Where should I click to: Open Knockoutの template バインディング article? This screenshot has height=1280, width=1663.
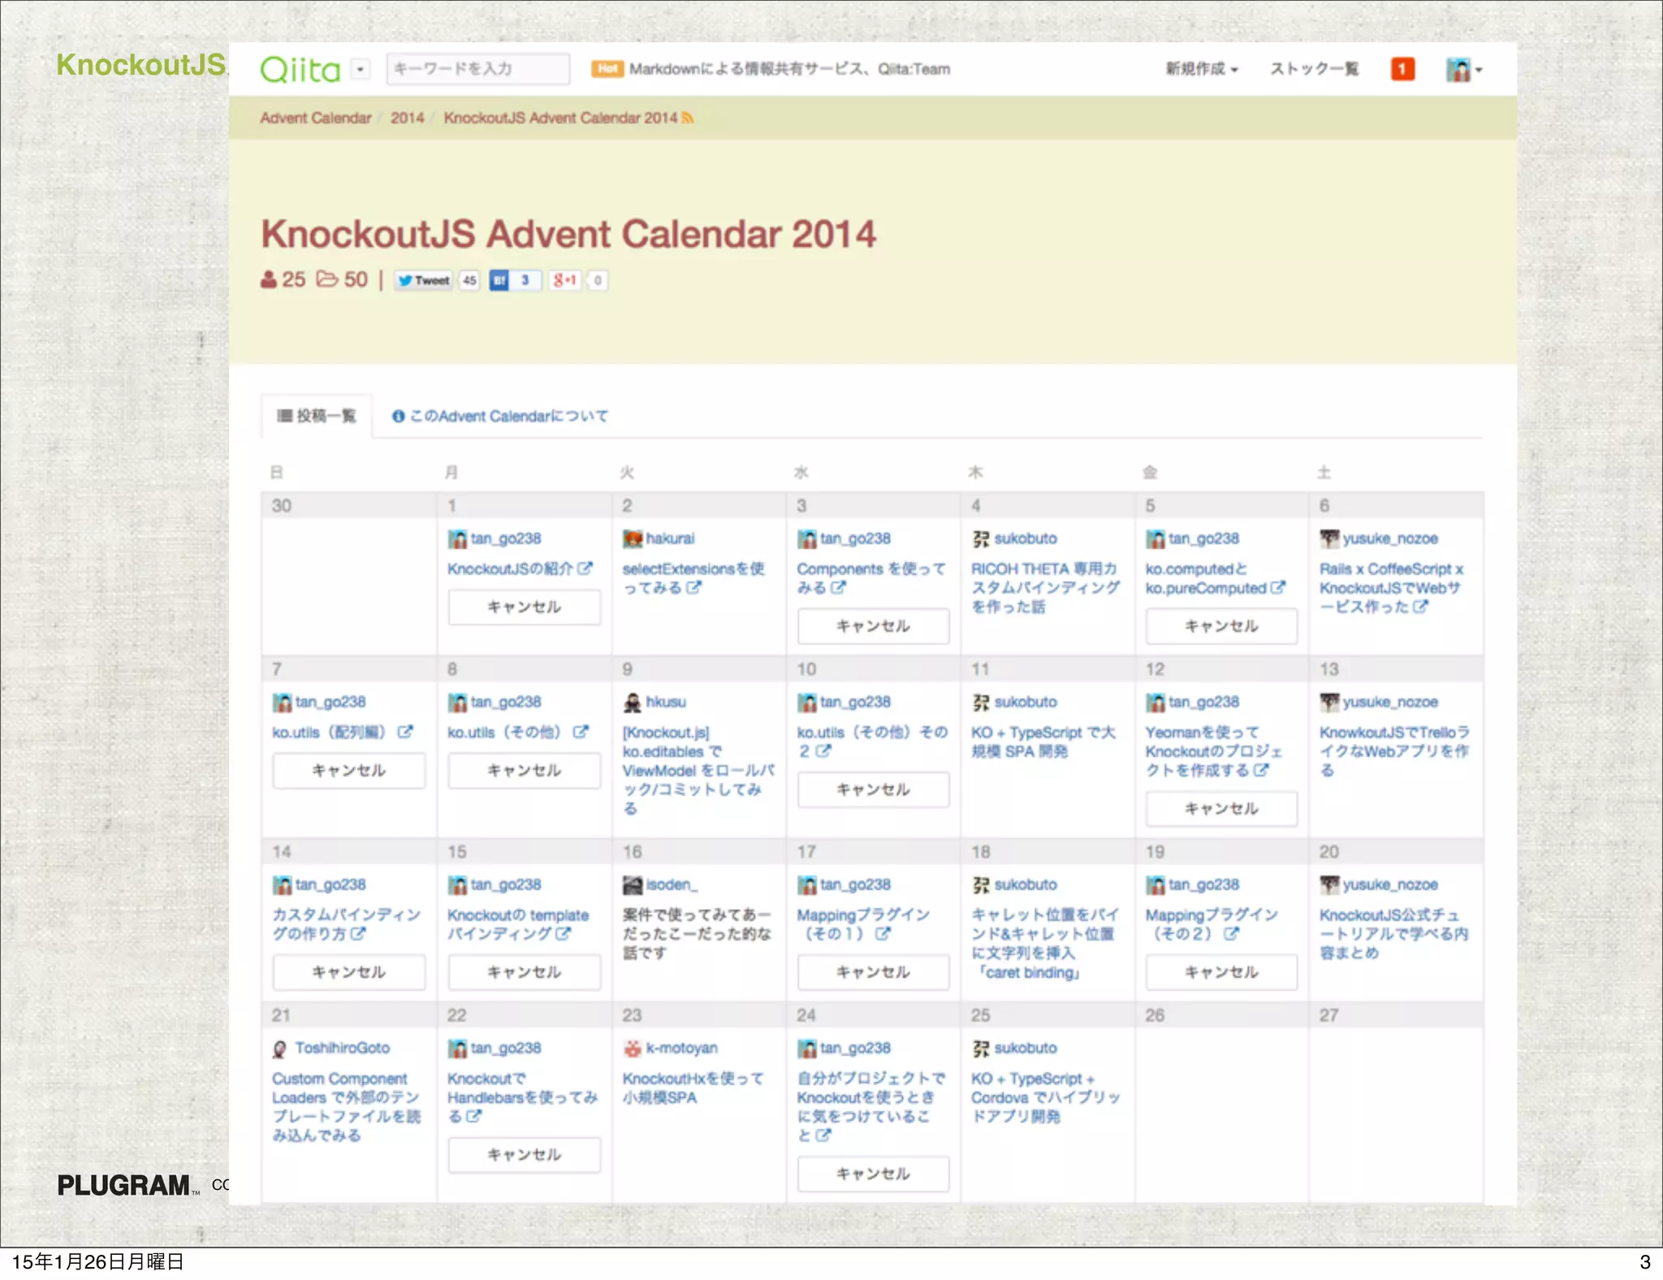[x=518, y=924]
